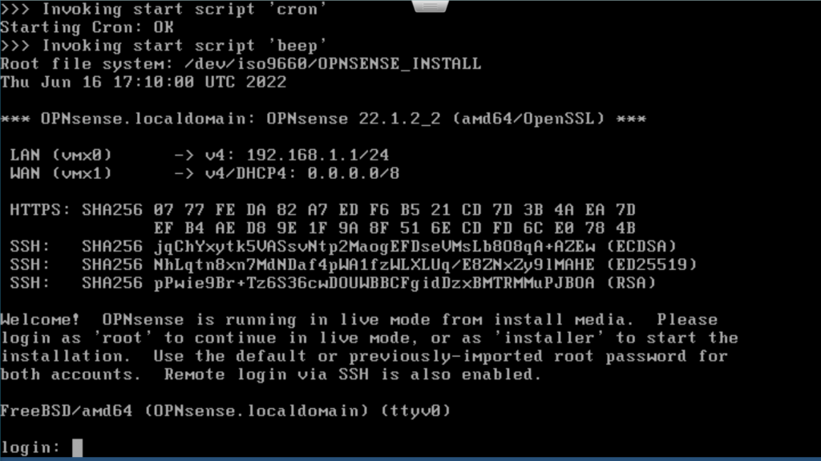Click the word 'Welcome!' in the message
The image size is (821, 461).
tap(40, 320)
